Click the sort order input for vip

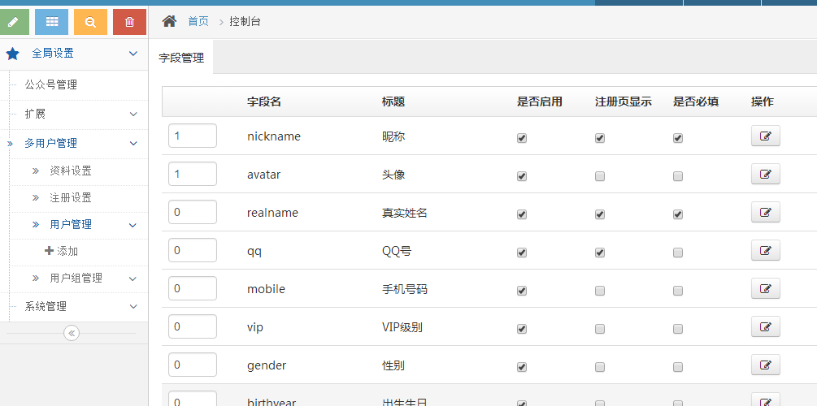click(193, 326)
